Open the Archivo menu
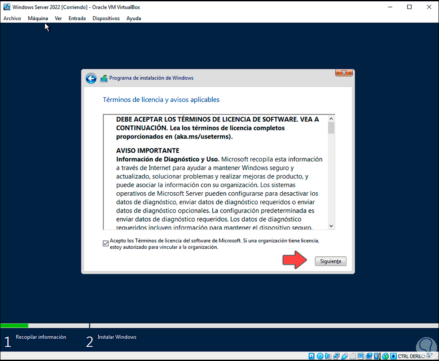Image resolution: width=439 pixels, height=361 pixels. coord(12,19)
